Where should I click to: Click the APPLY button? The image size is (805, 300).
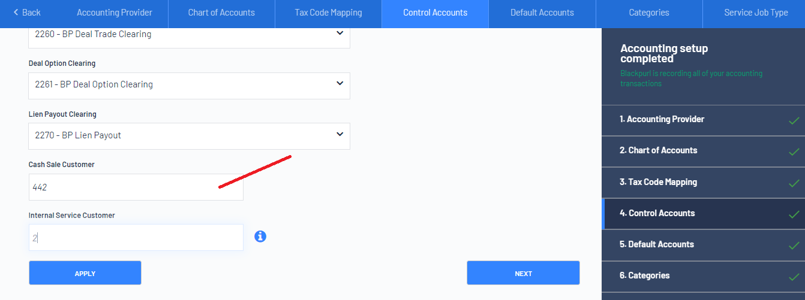coord(85,273)
